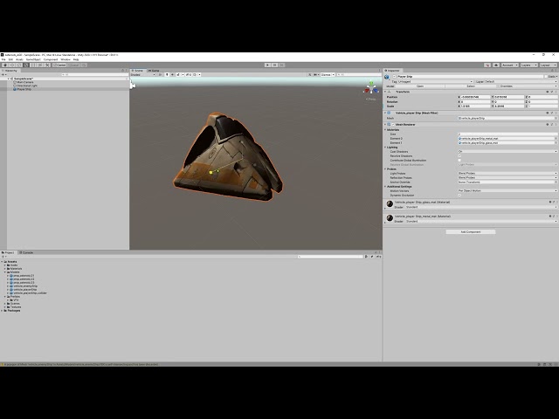The height and width of the screenshot is (419, 559).
Task: Open the Layers dropdown
Action: [529, 65]
